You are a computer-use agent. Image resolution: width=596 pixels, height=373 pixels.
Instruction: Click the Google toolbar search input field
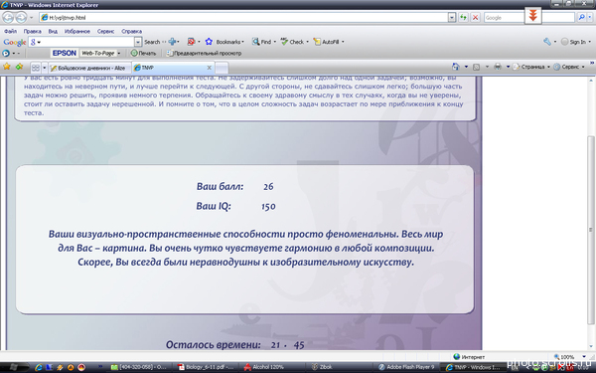pyautogui.click(x=81, y=42)
